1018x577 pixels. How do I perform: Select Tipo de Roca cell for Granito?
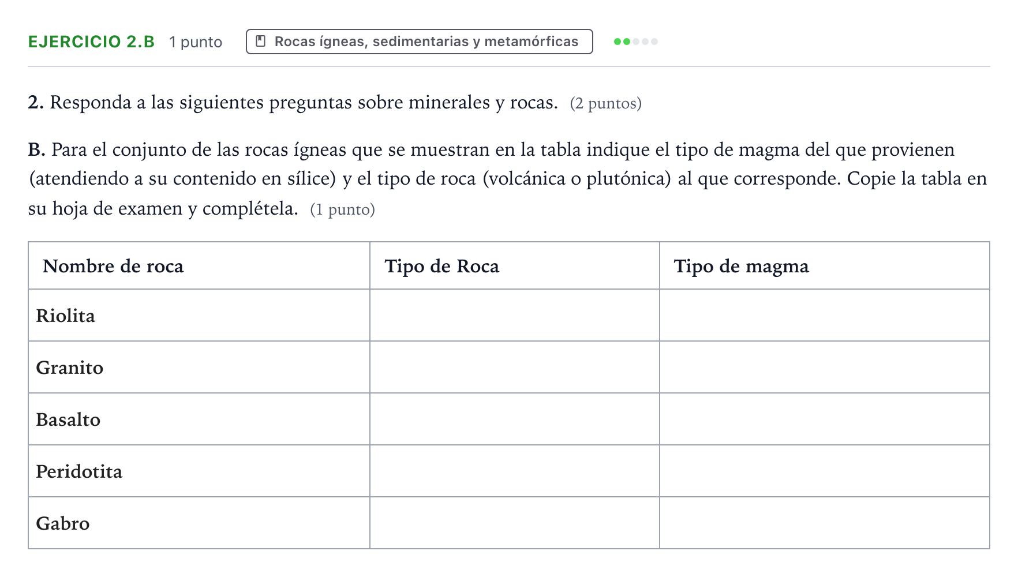(x=515, y=367)
